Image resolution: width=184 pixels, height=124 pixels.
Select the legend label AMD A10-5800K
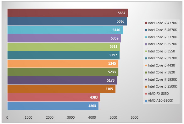tap(160, 100)
